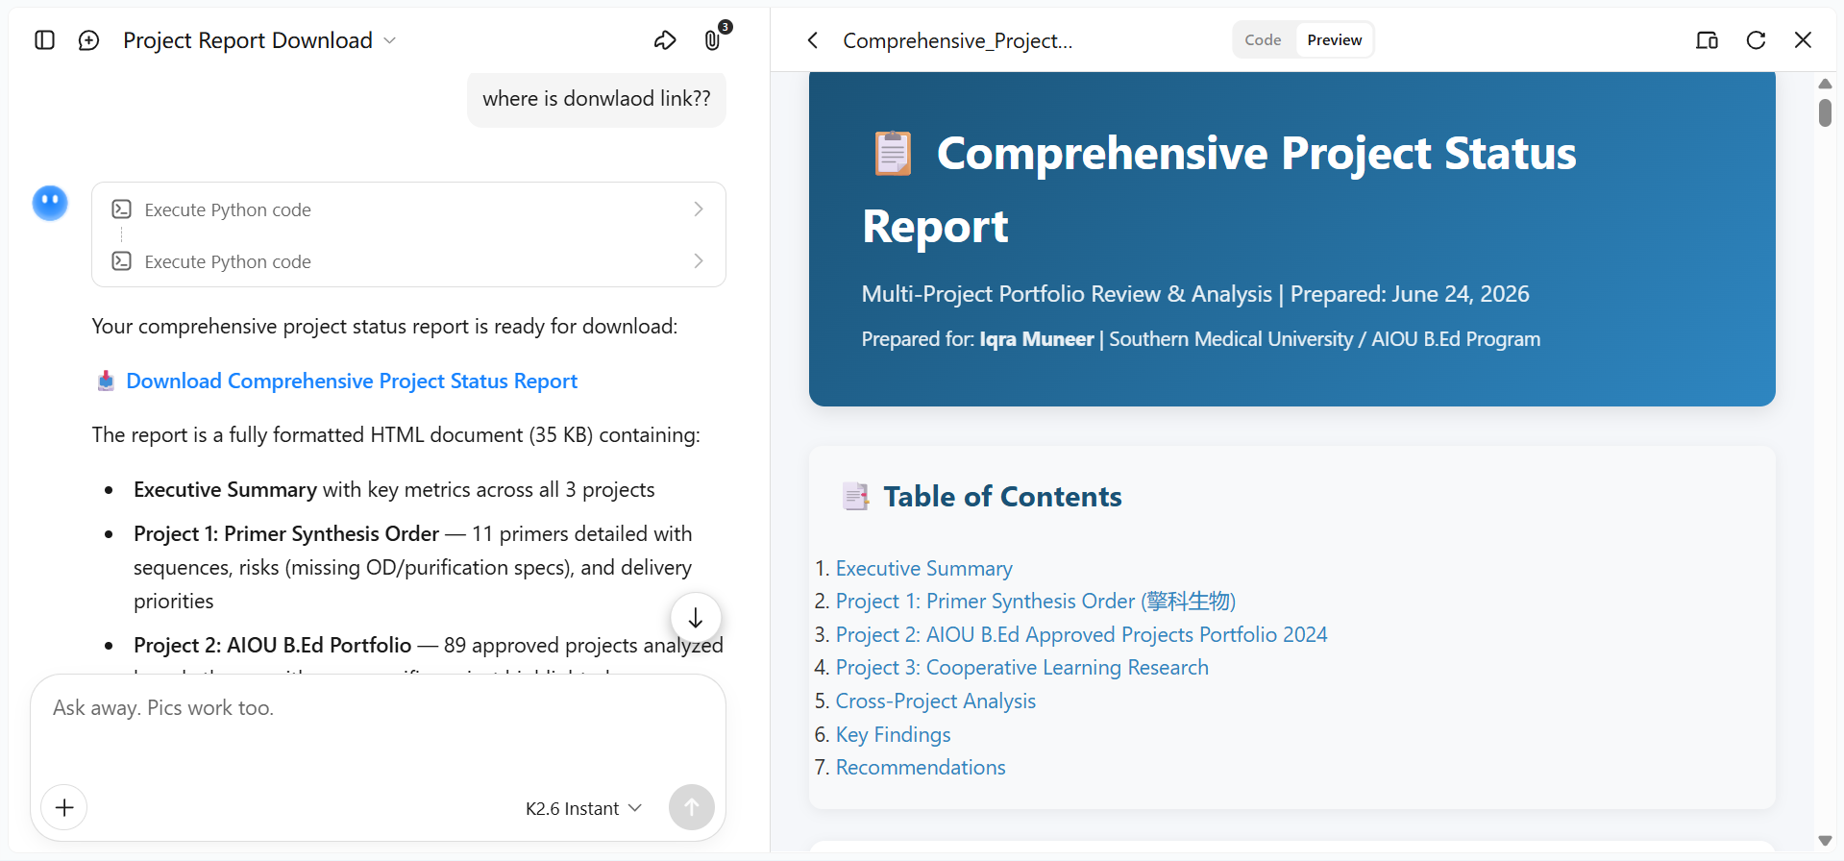Image resolution: width=1844 pixels, height=861 pixels.
Task: Click the share arrow icon
Action: (x=665, y=40)
